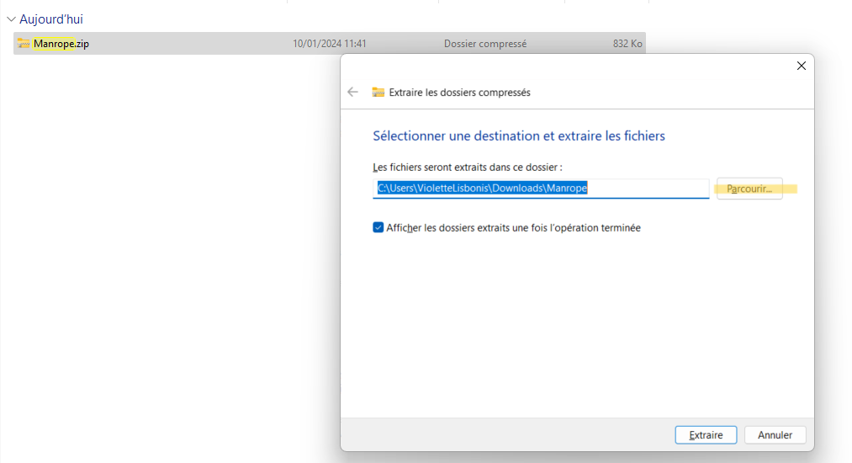This screenshot has width=852, height=463.
Task: Click the Dossier compressé type cell
Action: (x=485, y=44)
